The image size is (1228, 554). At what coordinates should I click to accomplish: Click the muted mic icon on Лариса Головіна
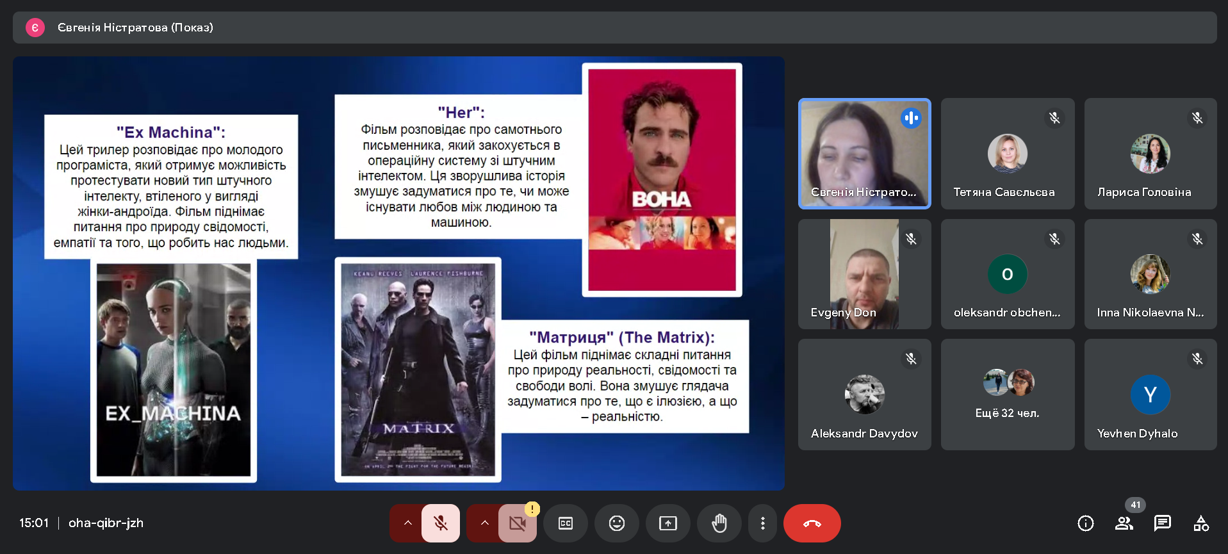[x=1197, y=118]
